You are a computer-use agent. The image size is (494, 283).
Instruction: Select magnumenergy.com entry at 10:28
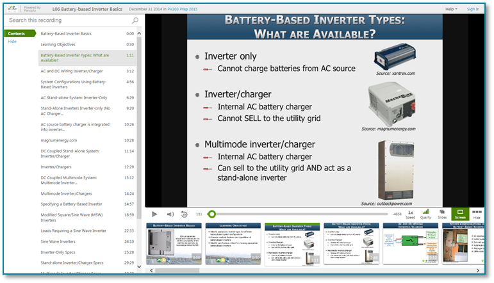[x=87, y=140]
